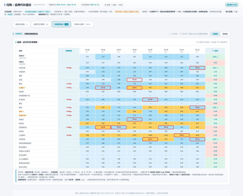Image resolution: width=243 pixels, height=196 pixels.
Task: Open the 闪购KA清单 TOP tab
Action: [82, 24]
